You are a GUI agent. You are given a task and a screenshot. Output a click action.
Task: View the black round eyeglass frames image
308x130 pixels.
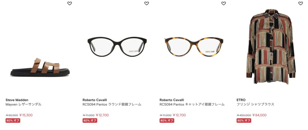click(117, 47)
